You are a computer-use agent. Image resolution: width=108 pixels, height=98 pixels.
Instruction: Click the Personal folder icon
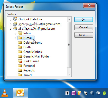point(20,66)
